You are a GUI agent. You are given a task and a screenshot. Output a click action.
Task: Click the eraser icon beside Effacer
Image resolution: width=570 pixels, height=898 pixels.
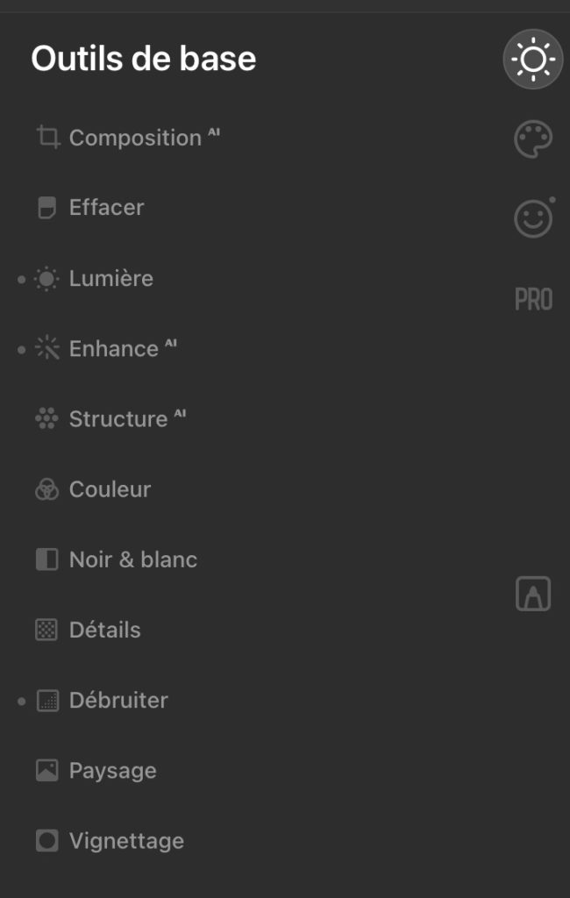point(47,208)
